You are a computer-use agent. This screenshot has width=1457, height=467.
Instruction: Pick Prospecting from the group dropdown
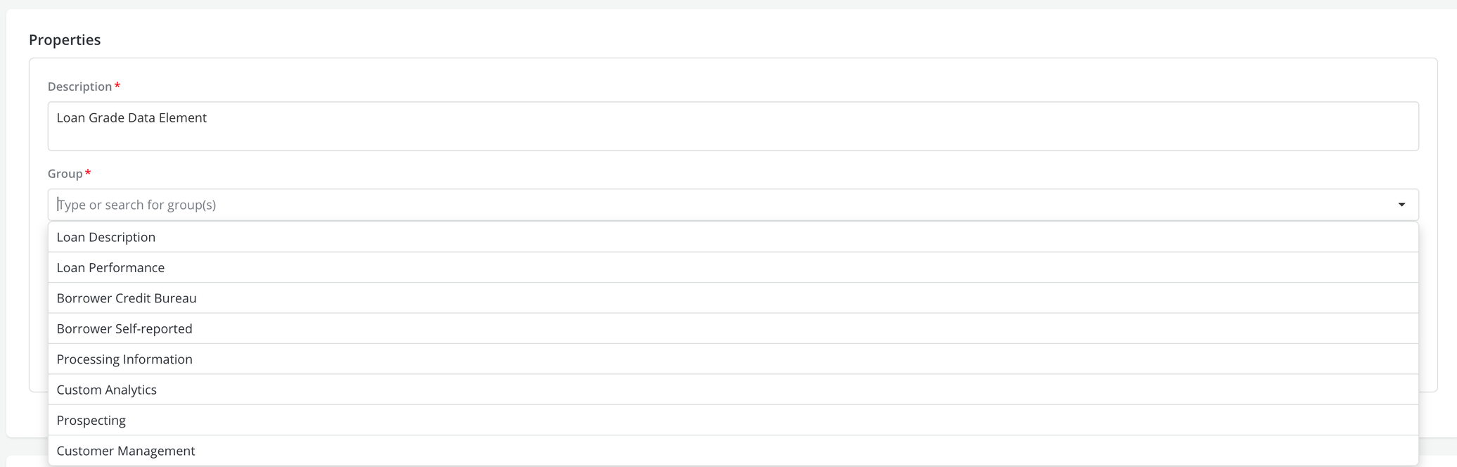[91, 421]
